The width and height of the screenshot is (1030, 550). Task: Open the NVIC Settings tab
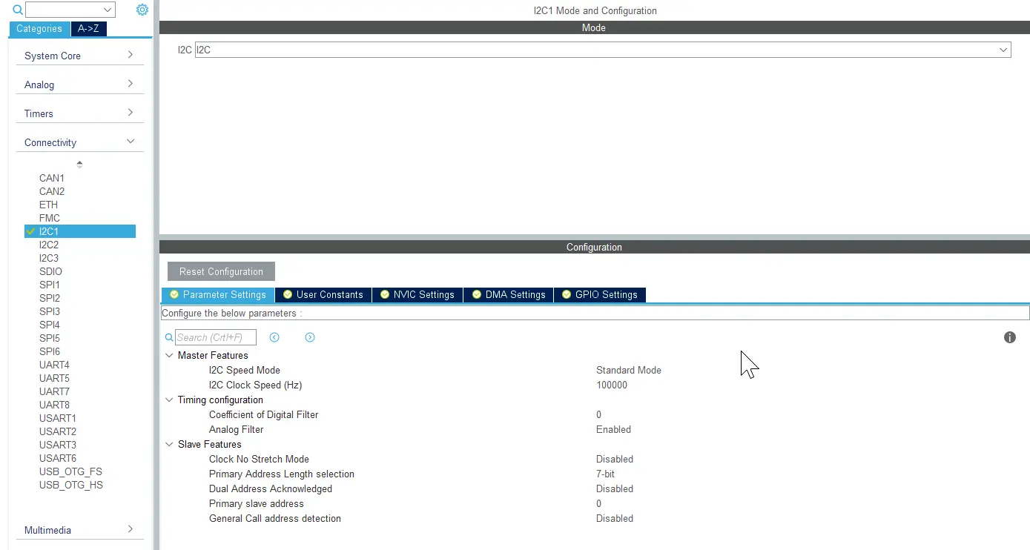click(x=417, y=295)
